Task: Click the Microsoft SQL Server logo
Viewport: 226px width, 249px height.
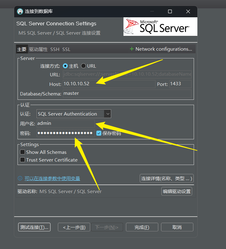Action: (x=160, y=27)
